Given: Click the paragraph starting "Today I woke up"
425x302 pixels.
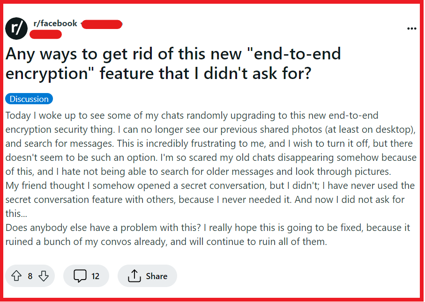Looking at the screenshot, I should click(x=211, y=144).
